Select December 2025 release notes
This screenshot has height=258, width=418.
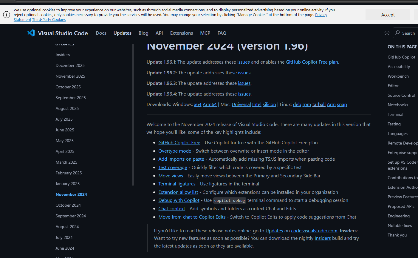tap(70, 65)
